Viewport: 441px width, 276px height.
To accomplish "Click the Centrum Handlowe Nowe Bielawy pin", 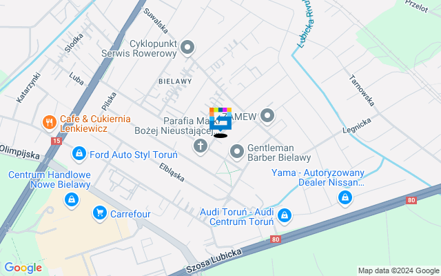I will (x=72, y=199).
